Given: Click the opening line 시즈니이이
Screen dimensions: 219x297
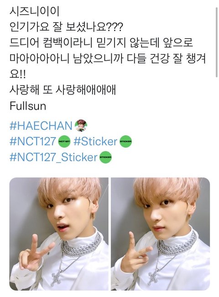Looking at the screenshot, I should click(34, 11).
